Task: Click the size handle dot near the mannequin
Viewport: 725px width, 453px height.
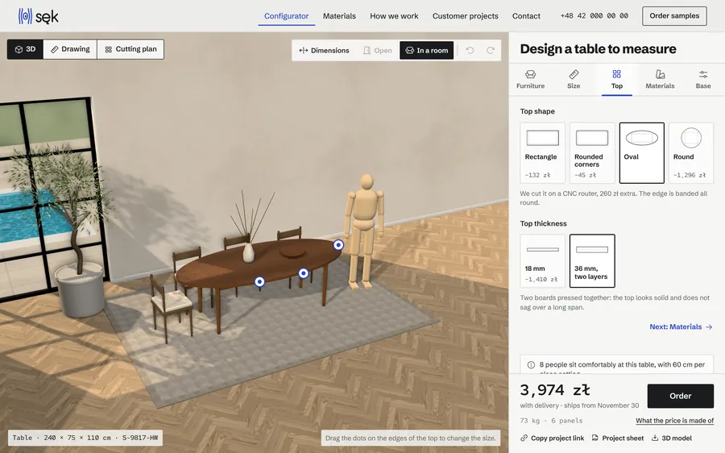Action: pos(338,245)
